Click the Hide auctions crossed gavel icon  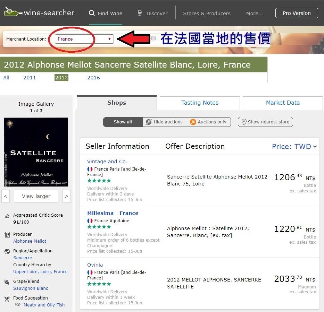tap(149, 122)
